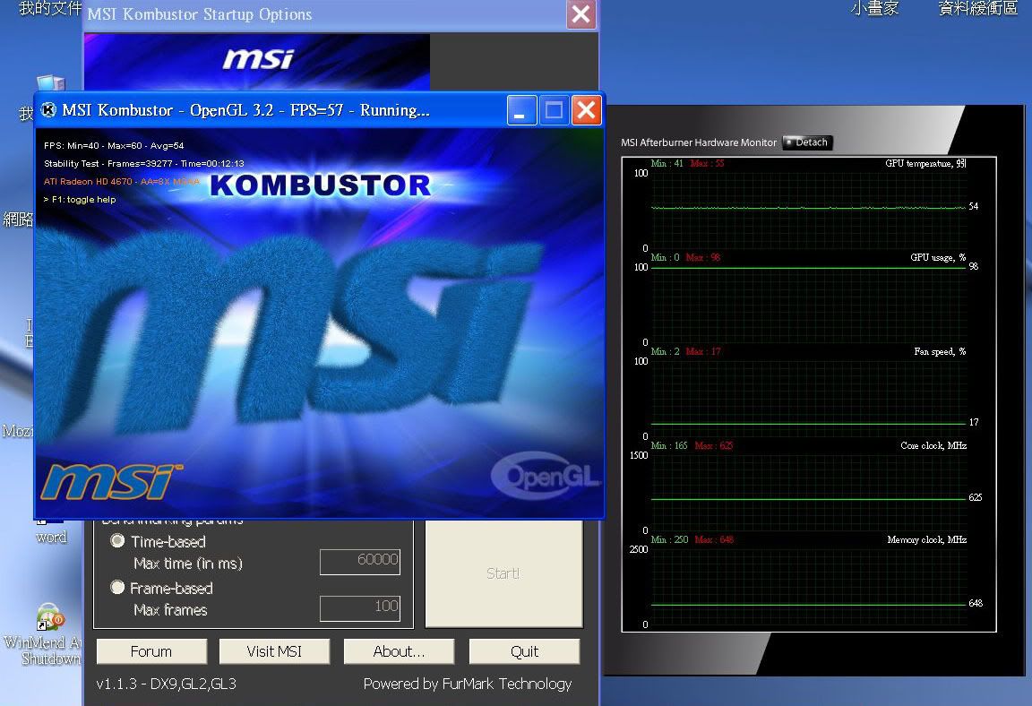Click the Visit MSI button
Viewport: 1032px width, 706px height.
[x=274, y=651]
